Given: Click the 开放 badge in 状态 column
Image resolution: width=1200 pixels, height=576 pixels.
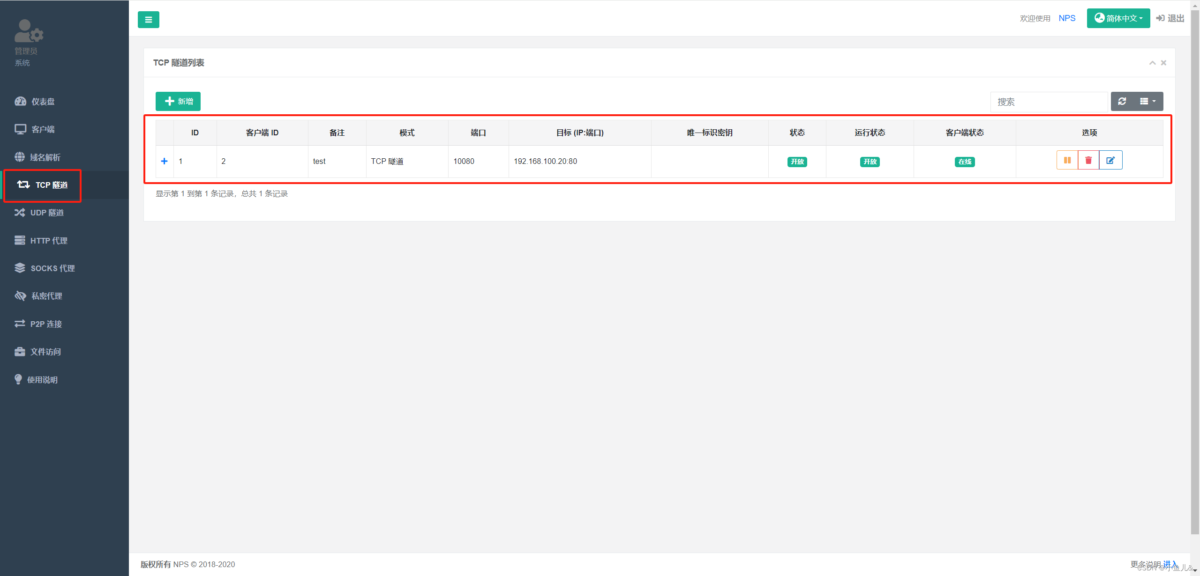Looking at the screenshot, I should (797, 162).
